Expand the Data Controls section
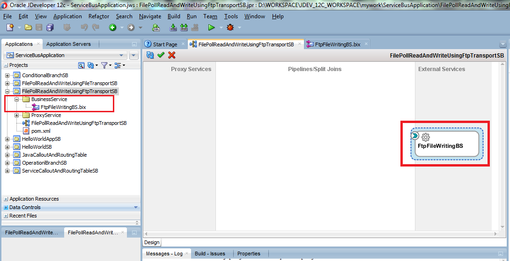Screen dimensions: 510x261 click(x=6, y=207)
